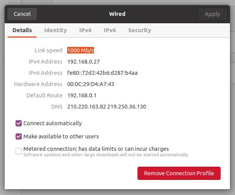235x195 pixels.
Task: Click the Wired dialog title
Action: (117, 14)
